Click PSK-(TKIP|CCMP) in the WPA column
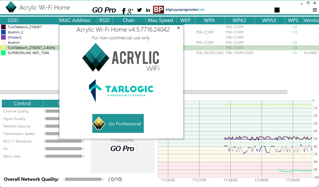This screenshot has height=187, width=319. (x=210, y=53)
